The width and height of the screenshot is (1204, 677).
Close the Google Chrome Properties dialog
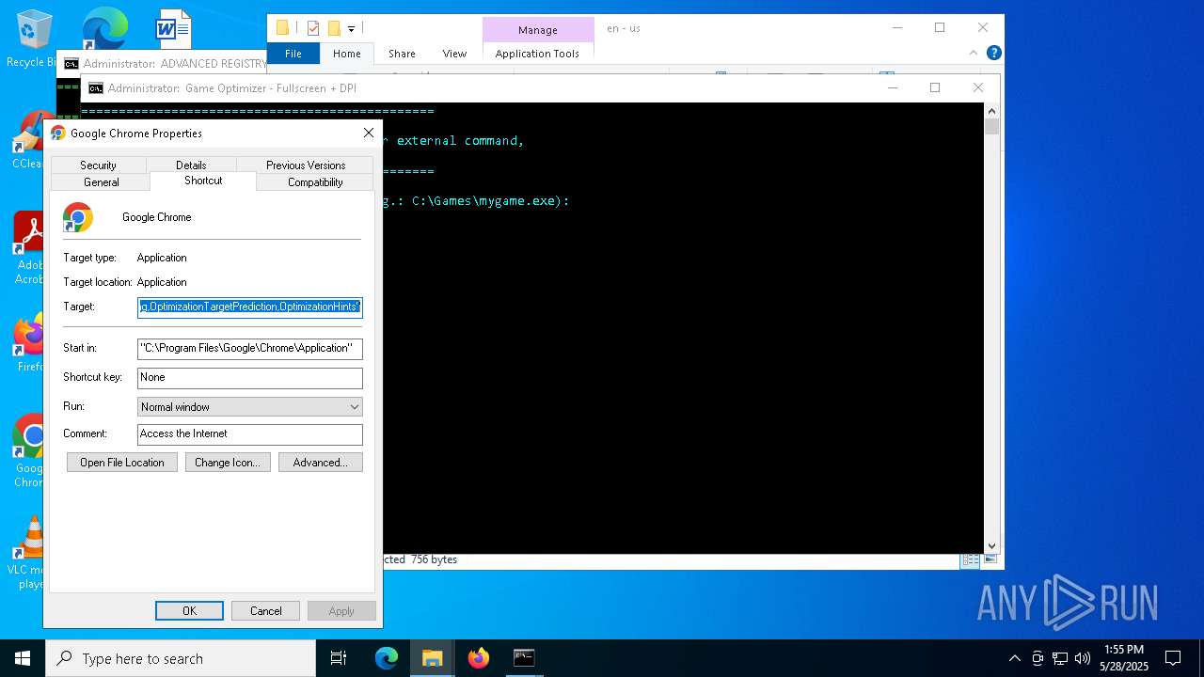pyautogui.click(x=369, y=134)
